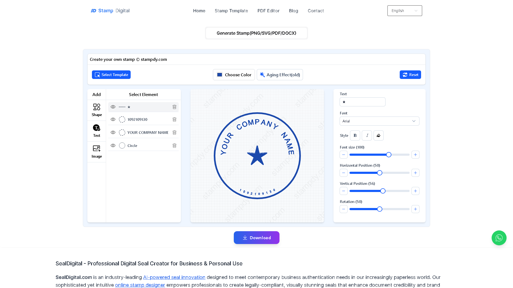Toggle visibility of the 1092109130 element

(x=113, y=119)
